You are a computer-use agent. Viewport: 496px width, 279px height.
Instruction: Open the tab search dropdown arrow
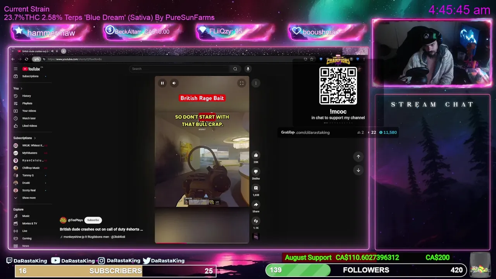13,51
